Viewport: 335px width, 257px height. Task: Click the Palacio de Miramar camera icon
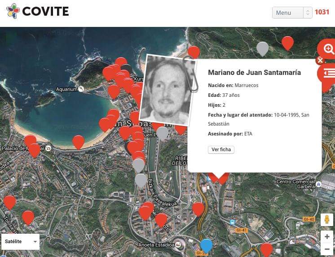coord(48,148)
